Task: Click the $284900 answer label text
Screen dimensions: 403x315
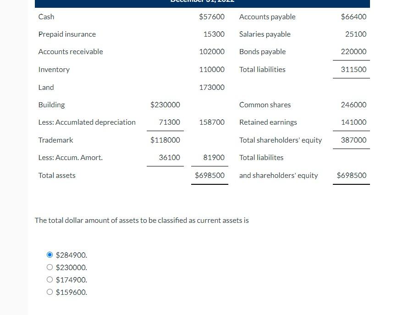Action: click(x=71, y=255)
